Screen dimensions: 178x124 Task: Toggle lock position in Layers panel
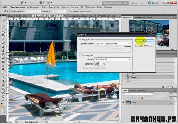[x=139, y=98]
